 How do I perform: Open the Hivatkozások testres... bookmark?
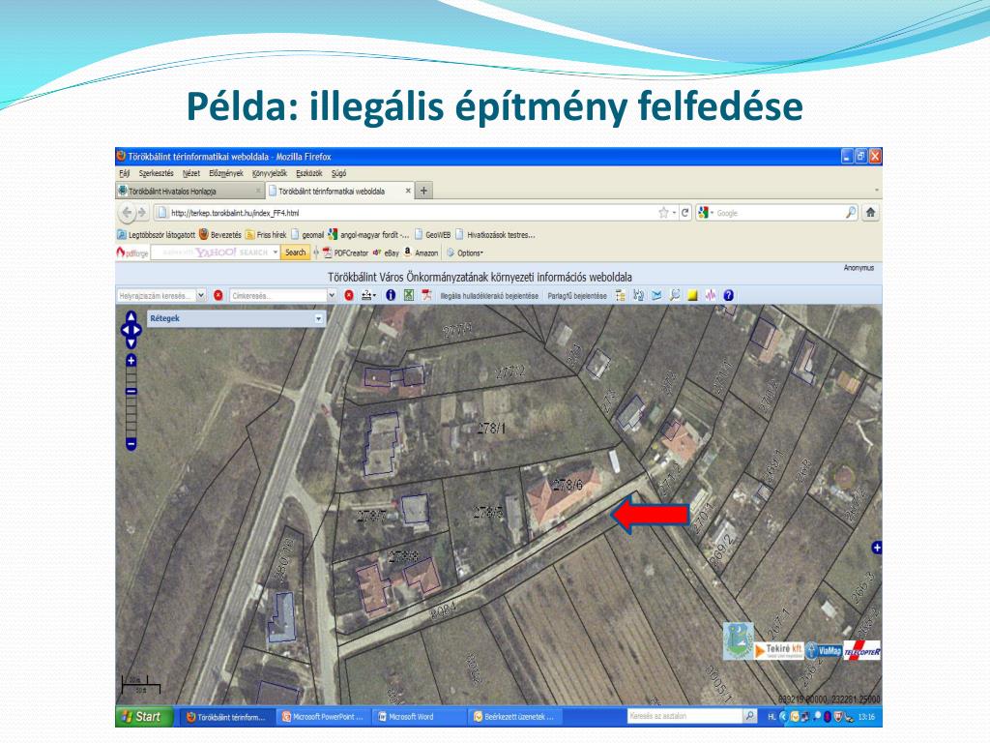pyautogui.click(x=496, y=235)
